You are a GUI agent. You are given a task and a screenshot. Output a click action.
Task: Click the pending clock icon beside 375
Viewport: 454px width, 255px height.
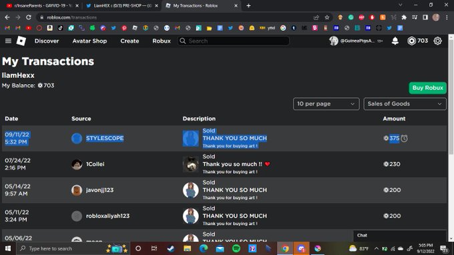tap(404, 138)
